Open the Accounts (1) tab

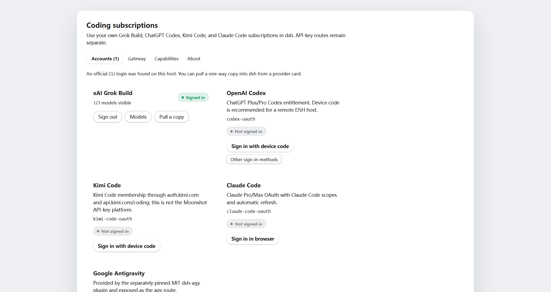105,59
